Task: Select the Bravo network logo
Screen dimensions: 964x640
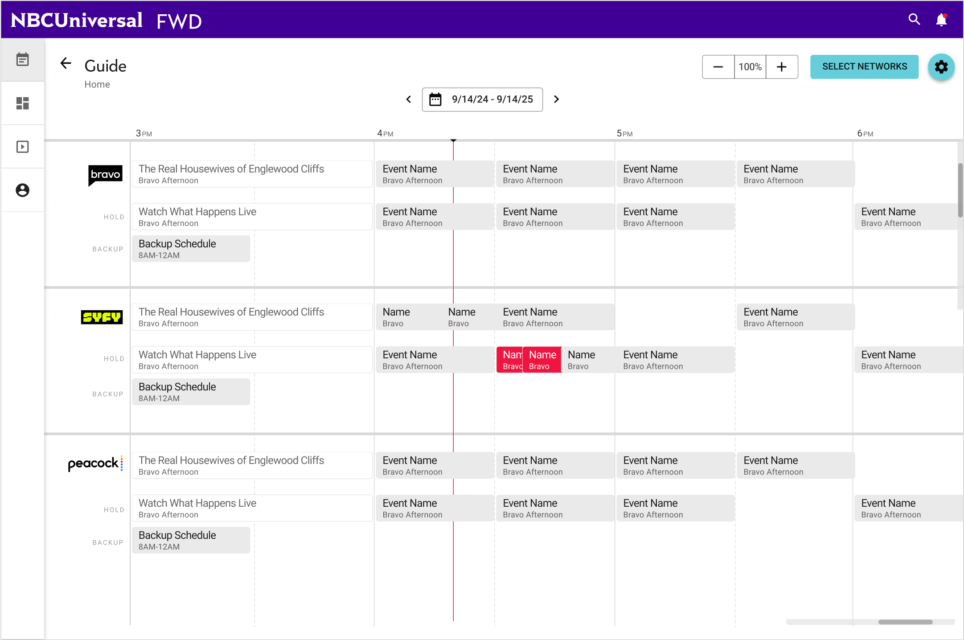Action: 106,175
